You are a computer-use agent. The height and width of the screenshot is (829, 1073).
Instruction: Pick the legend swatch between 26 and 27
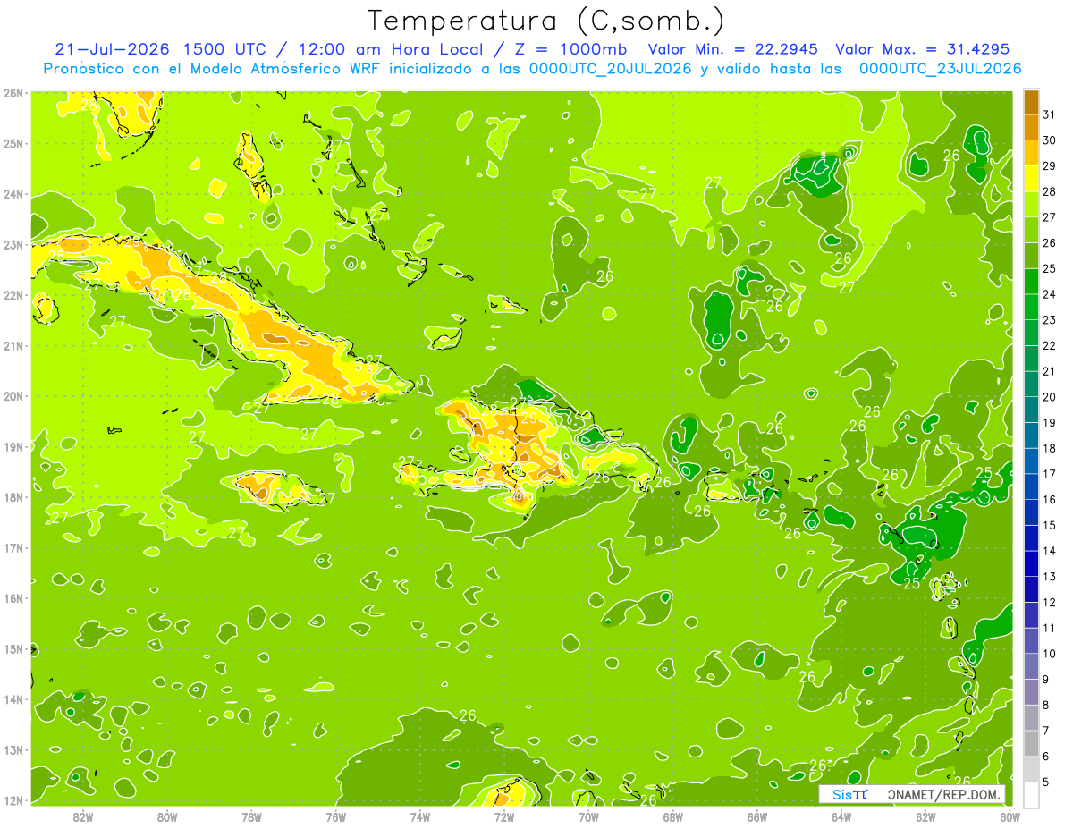pyautogui.click(x=1031, y=231)
